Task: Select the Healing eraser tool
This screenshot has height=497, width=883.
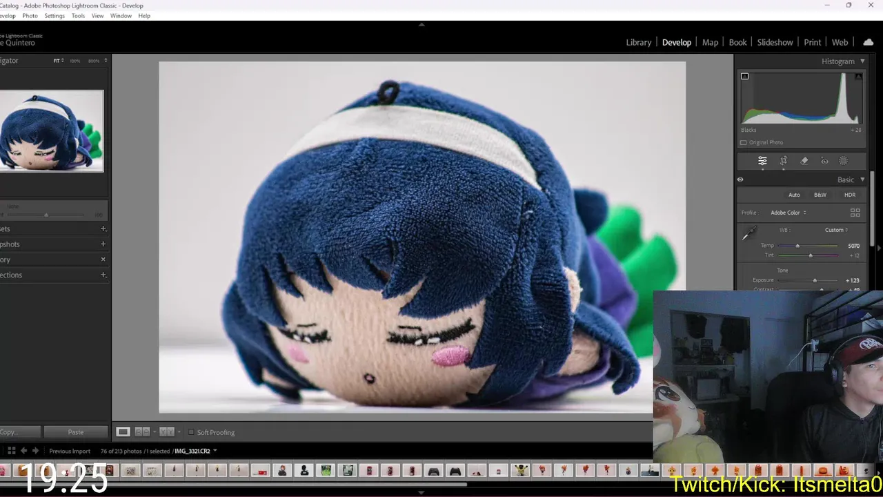Action: tap(804, 161)
